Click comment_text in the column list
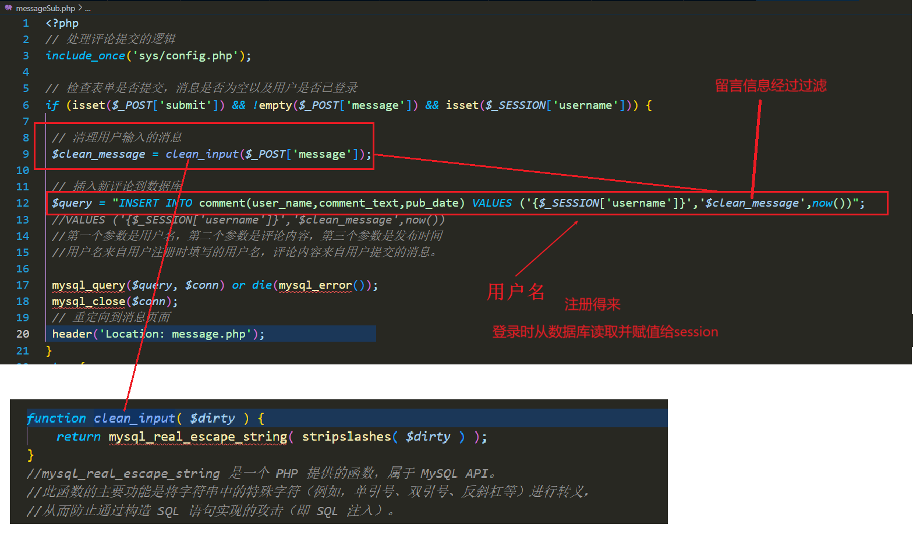The image size is (913, 553). [x=359, y=203]
